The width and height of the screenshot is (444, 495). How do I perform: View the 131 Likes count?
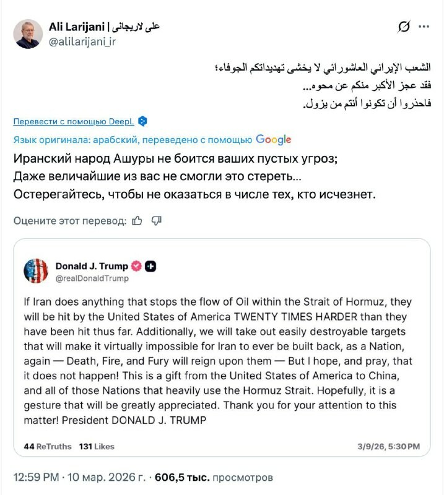[x=97, y=446]
